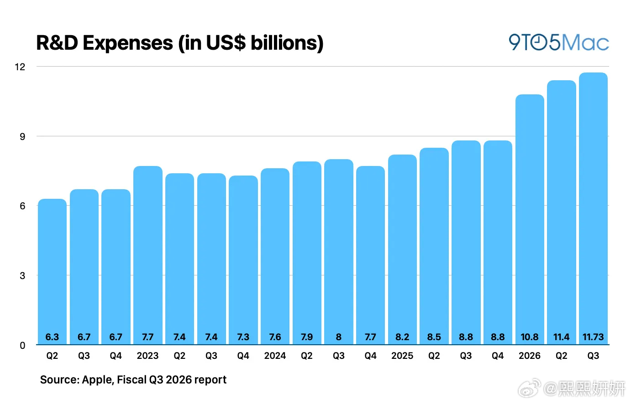The height and width of the screenshot is (404, 631).
Task: Click the "7.6" bar value
Action: (275, 337)
